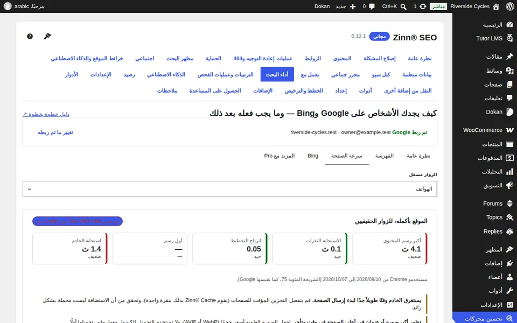Click the مجاني badge next to Zinn SEO

[x=380, y=36]
